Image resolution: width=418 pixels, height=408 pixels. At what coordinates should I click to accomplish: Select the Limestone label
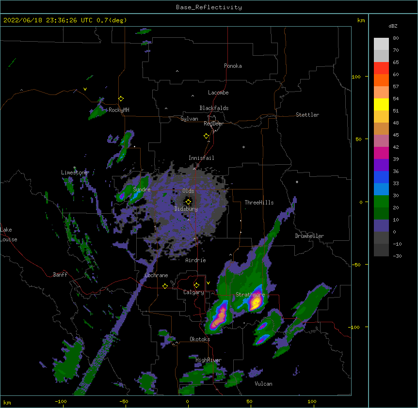click(x=74, y=173)
